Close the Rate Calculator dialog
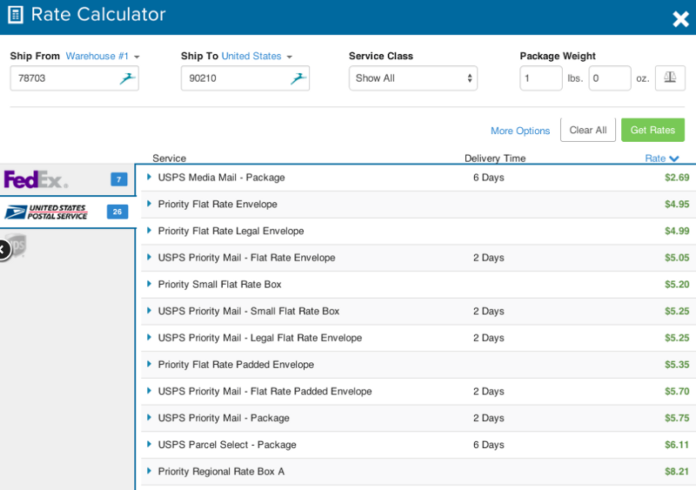 pos(680,19)
